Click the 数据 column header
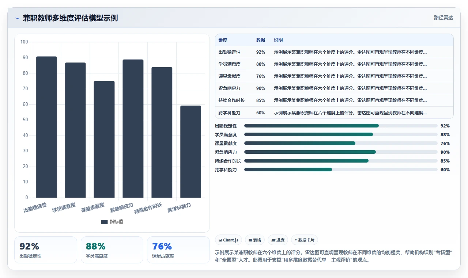 point(261,40)
